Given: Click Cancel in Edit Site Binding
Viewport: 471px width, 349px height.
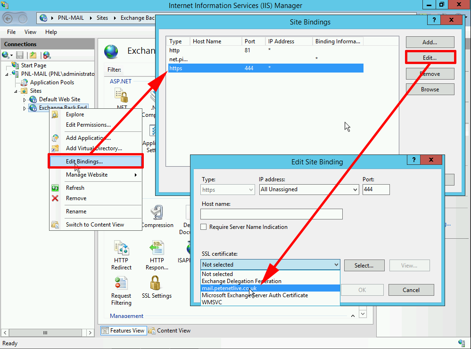Looking at the screenshot, I should [411, 290].
